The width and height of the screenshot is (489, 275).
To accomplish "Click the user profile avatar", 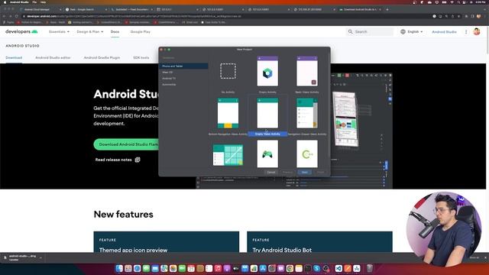I will tap(477, 31).
